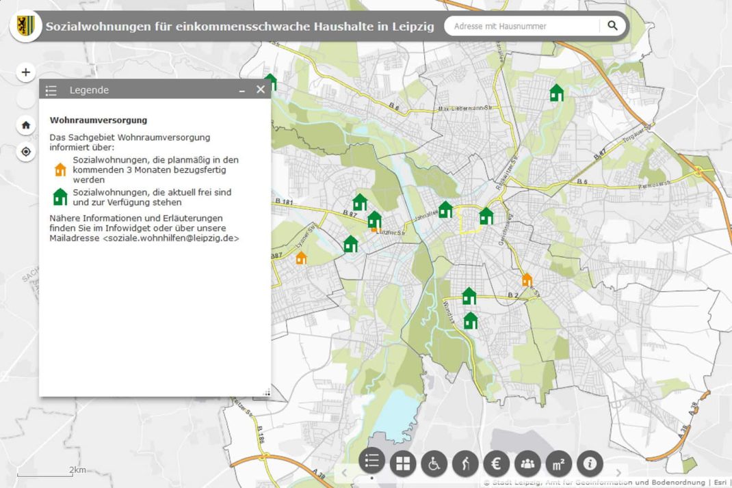Show previous widgets with the left chevron
Image resolution: width=732 pixels, height=488 pixels.
point(344,472)
